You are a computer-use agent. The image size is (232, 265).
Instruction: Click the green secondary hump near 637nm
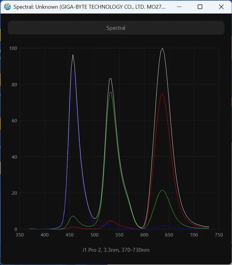[162, 190]
